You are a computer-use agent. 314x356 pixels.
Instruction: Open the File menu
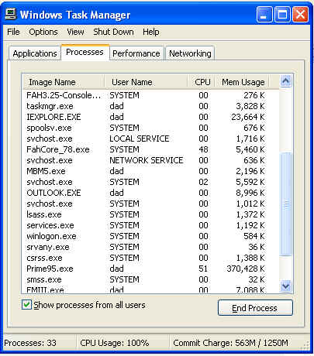pos(13,32)
